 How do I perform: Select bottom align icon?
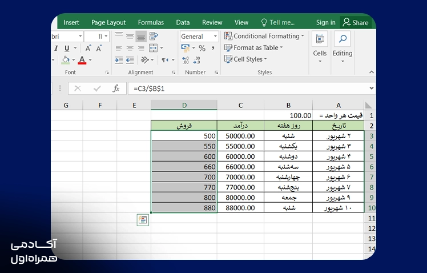coord(141,36)
